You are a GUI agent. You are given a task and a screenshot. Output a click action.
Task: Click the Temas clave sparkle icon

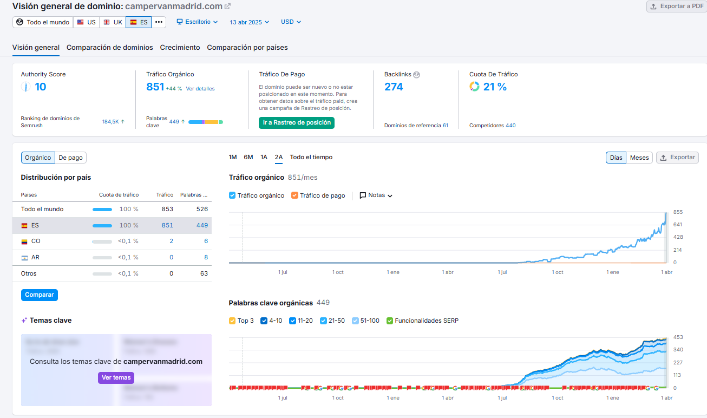pyautogui.click(x=24, y=321)
